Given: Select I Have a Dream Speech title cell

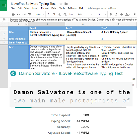Looking at the screenshot, I should pos(83,33).
